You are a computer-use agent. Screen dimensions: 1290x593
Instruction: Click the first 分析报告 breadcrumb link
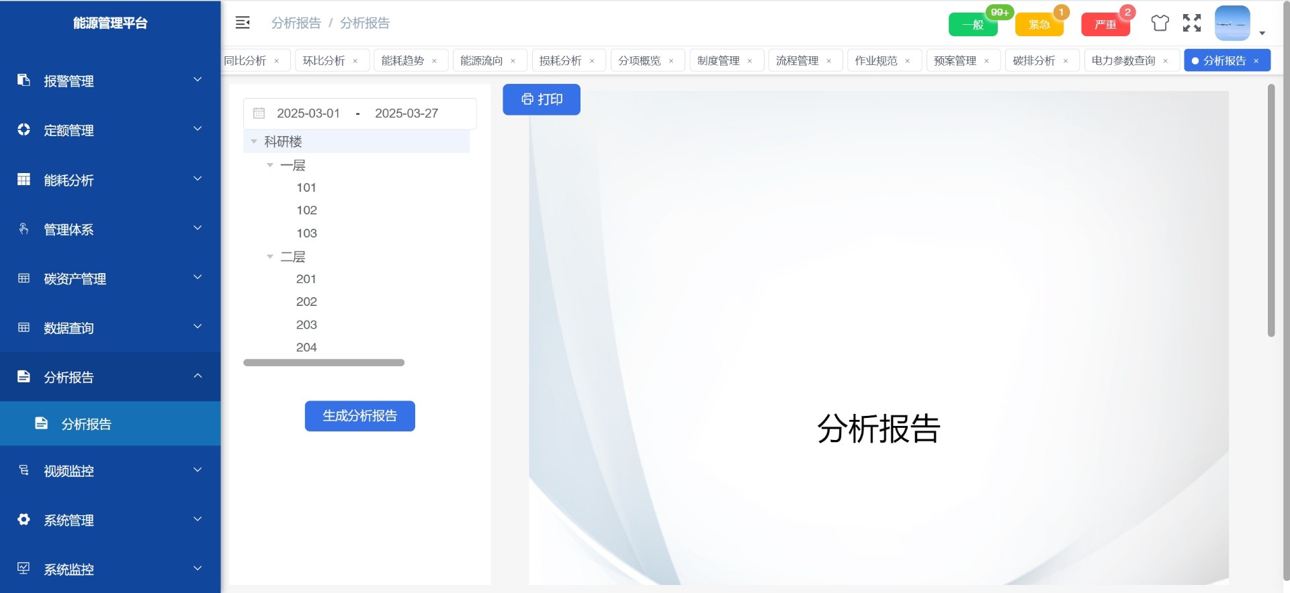296,23
